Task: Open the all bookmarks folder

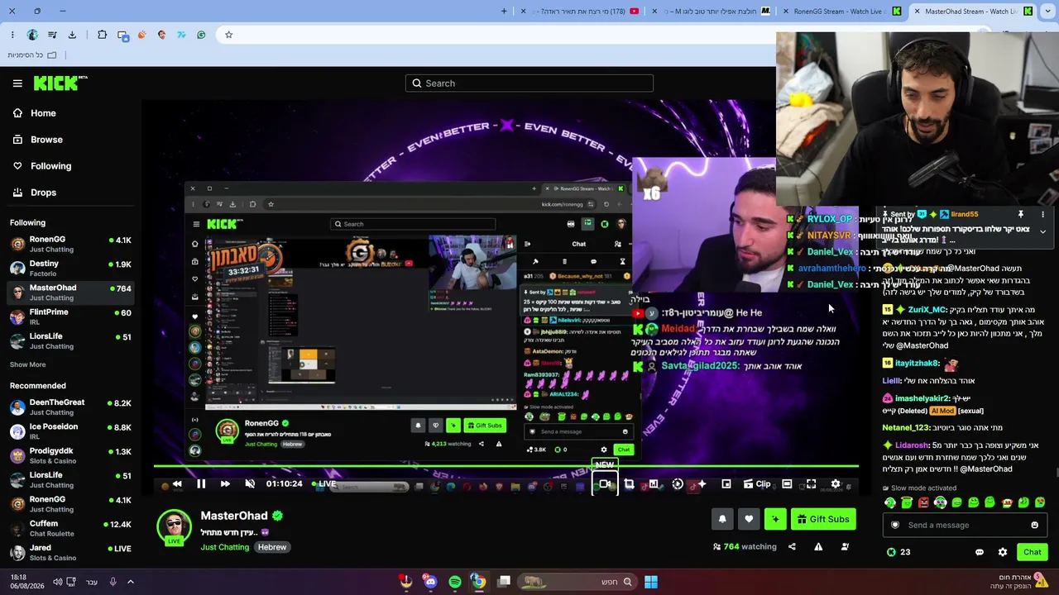Action: [x=32, y=55]
